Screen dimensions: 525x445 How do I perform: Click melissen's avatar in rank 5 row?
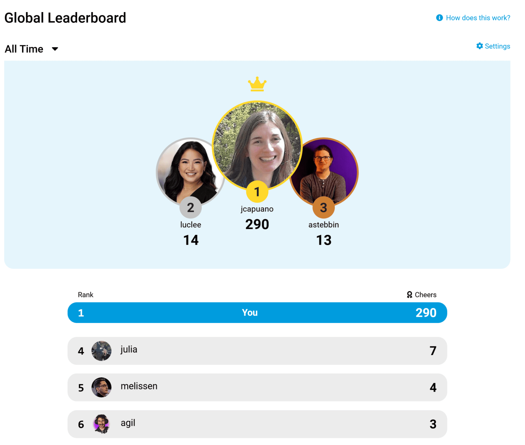click(x=101, y=387)
